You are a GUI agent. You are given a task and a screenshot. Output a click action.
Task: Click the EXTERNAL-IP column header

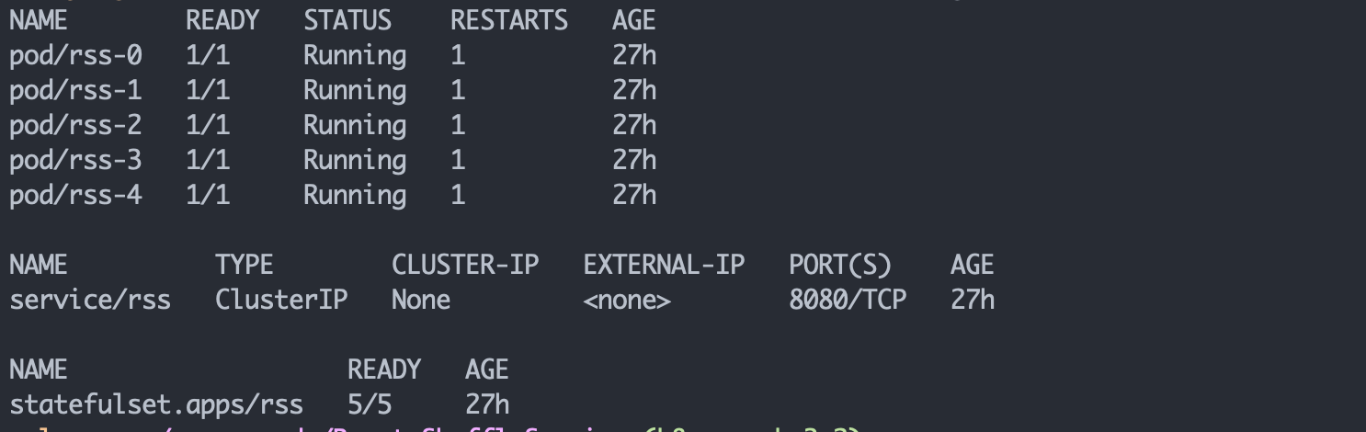coord(664,266)
